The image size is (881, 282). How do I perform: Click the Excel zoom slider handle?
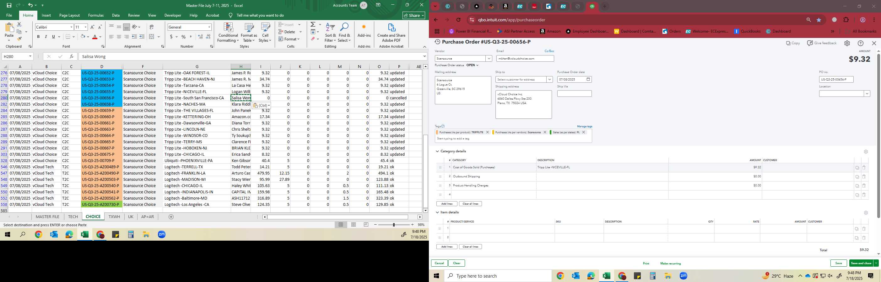click(394, 225)
